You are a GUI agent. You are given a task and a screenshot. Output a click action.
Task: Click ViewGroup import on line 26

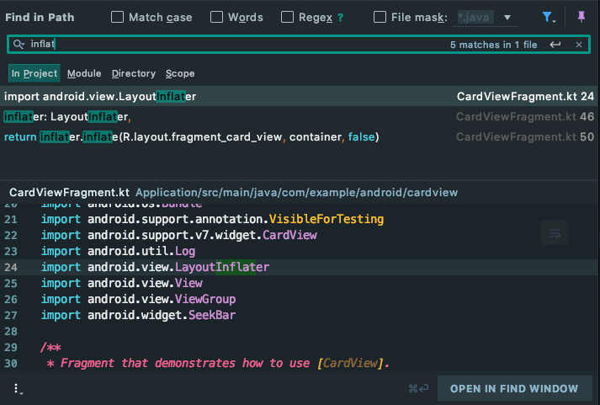pos(205,299)
